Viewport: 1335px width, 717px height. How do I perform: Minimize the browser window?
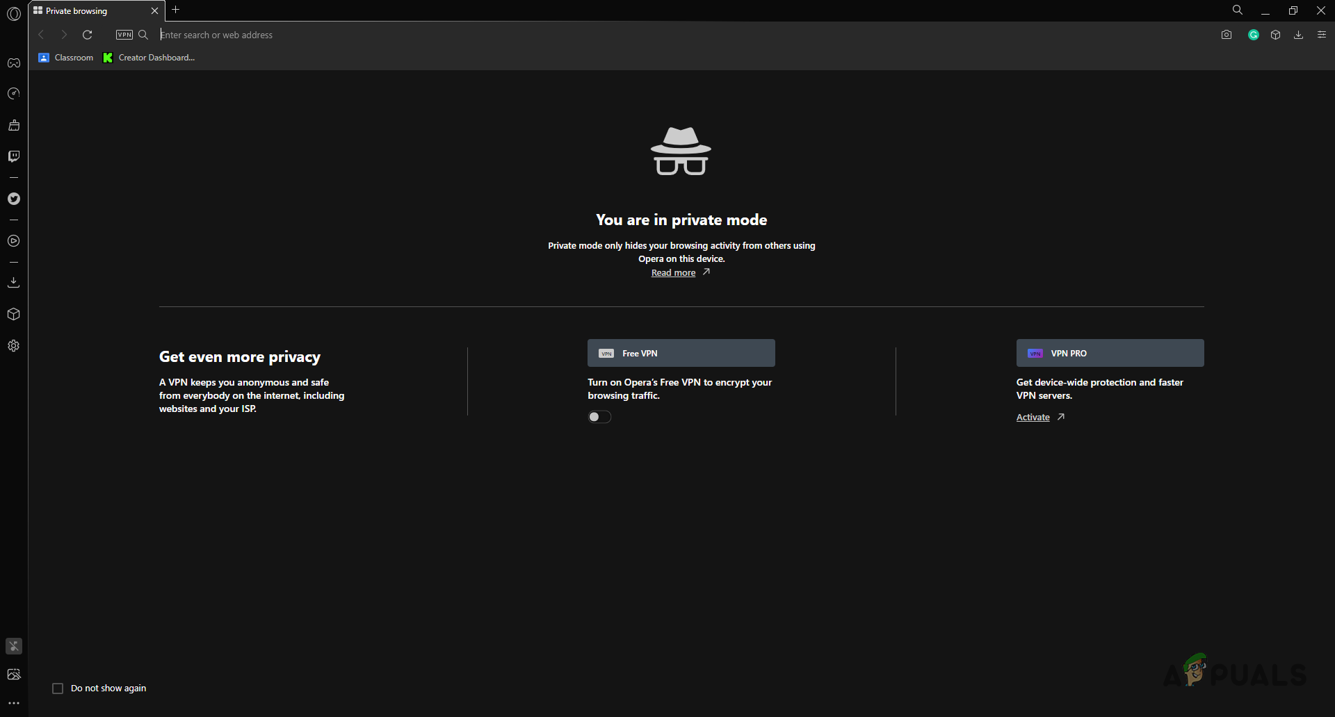[x=1265, y=10]
